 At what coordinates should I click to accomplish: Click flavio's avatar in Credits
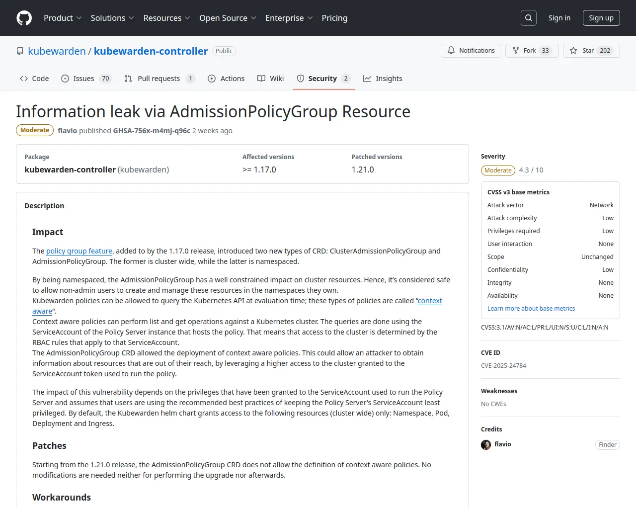click(x=486, y=445)
